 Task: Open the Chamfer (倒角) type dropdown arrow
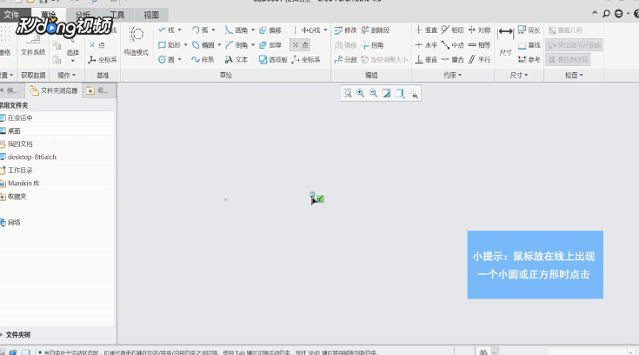tap(253, 44)
